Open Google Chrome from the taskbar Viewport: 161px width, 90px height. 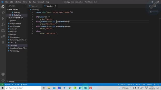[70, 88]
